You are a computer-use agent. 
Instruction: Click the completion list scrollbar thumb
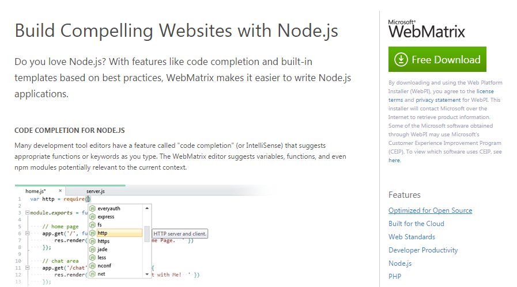147,234
